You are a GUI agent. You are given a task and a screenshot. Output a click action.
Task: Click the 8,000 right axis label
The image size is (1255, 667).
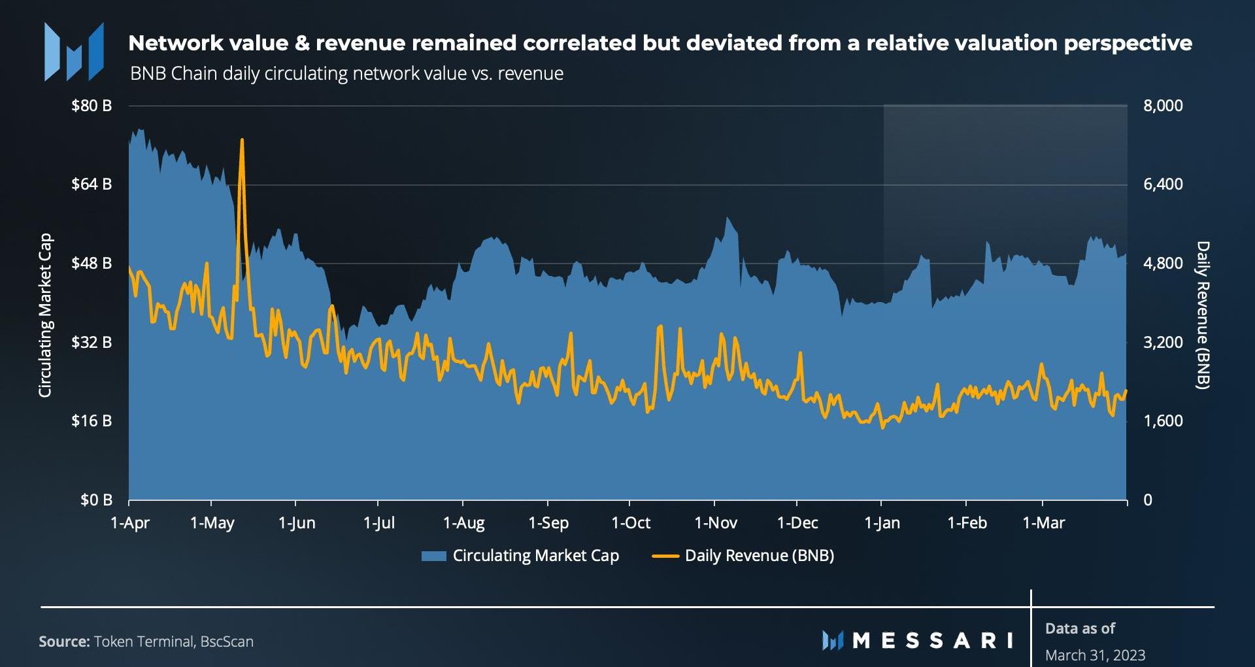pos(1163,105)
